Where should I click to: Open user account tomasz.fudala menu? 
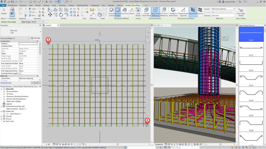230,2
